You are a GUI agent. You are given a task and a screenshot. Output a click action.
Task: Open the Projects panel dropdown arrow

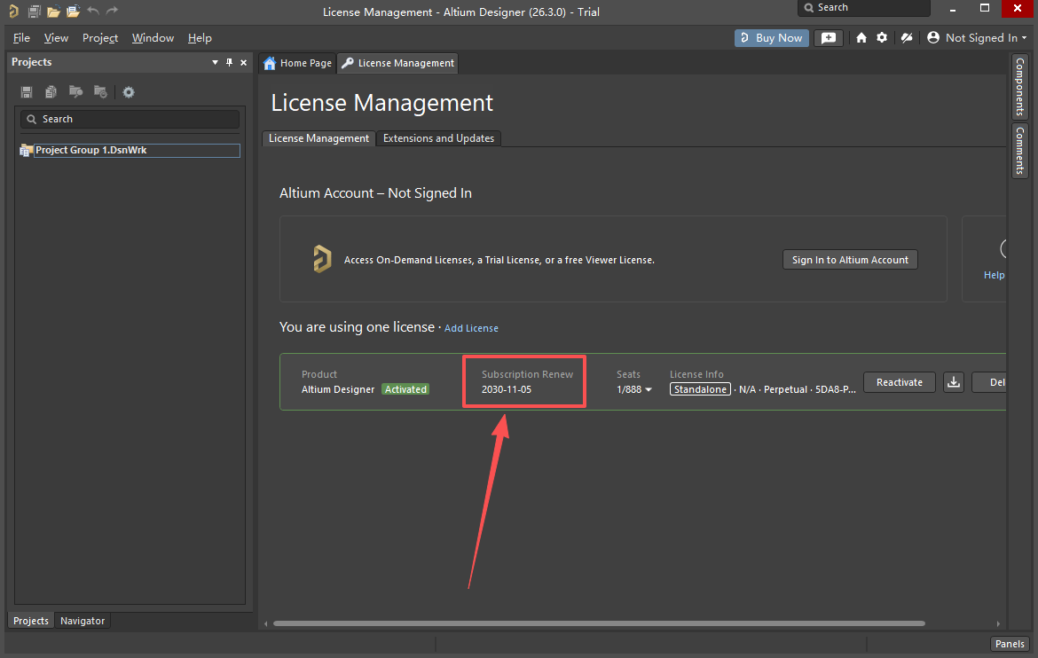(215, 63)
